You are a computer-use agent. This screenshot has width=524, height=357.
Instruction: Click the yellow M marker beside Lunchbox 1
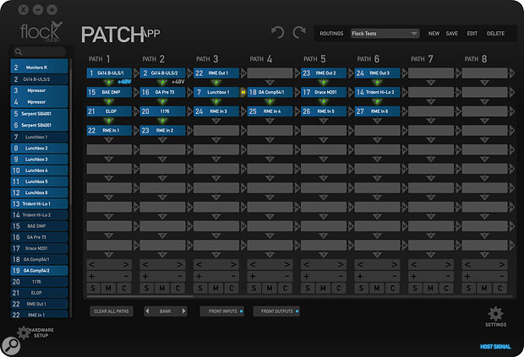[x=243, y=92]
